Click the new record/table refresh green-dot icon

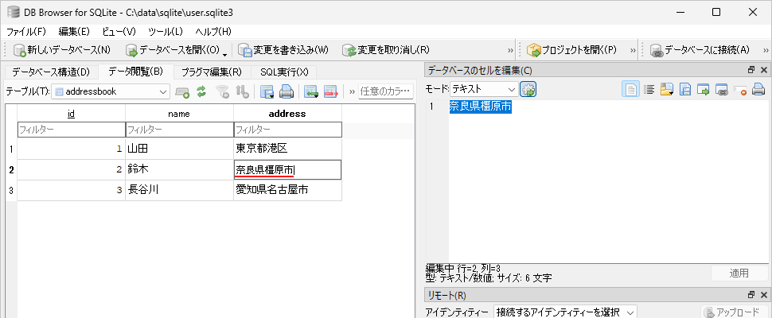click(182, 91)
